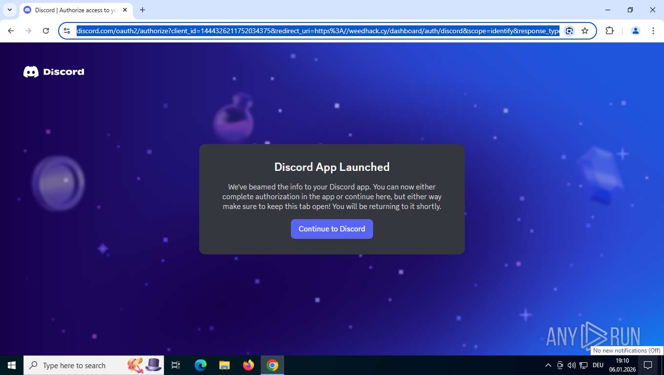Expand the tab search dropdown arrow
Viewport: 664px width, 375px height.
(10, 10)
